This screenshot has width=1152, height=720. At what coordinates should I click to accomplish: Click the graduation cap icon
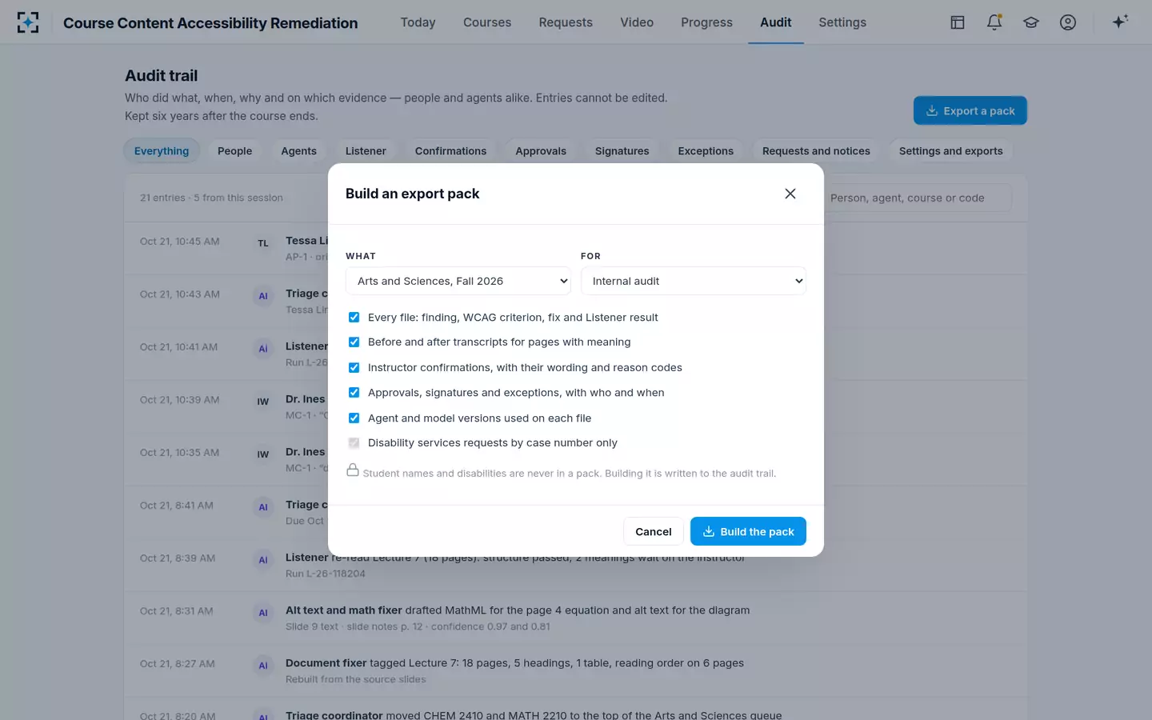(1031, 22)
